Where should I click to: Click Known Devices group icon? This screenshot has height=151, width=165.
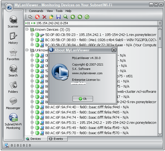pyautogui.click(x=32, y=30)
